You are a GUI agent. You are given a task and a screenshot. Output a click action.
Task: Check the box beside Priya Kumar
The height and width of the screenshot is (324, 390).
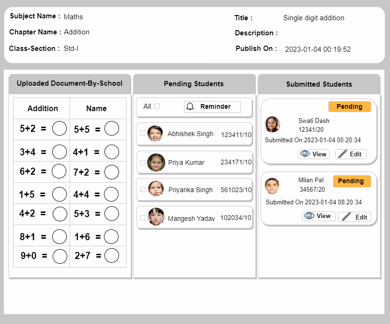143,162
